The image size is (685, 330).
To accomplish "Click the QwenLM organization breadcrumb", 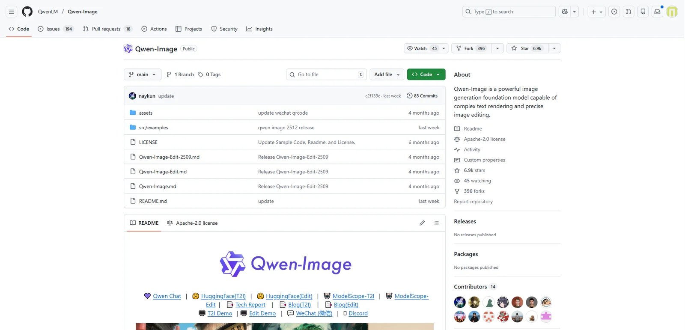I will coord(48,12).
